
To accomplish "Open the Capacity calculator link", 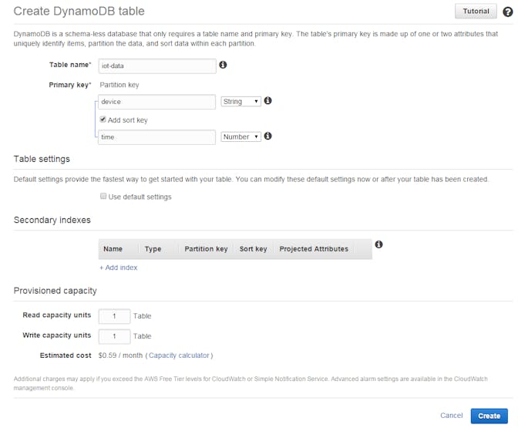I will tap(179, 356).
